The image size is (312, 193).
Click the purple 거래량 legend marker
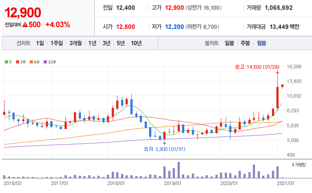point(293,165)
